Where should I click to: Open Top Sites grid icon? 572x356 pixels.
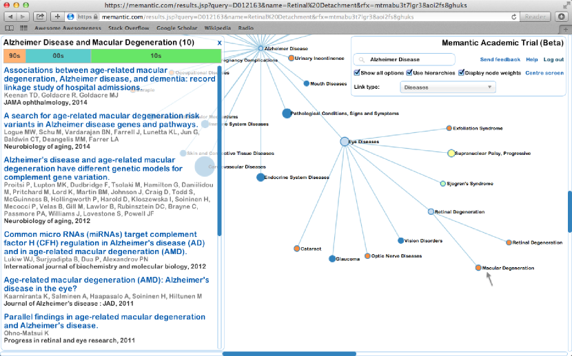[23, 28]
